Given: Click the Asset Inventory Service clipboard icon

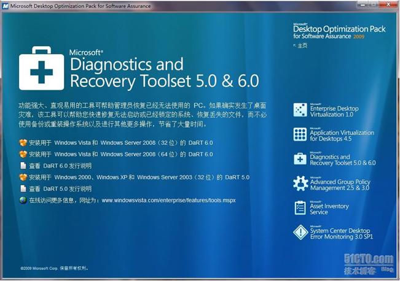Looking at the screenshot, I should point(300,208).
